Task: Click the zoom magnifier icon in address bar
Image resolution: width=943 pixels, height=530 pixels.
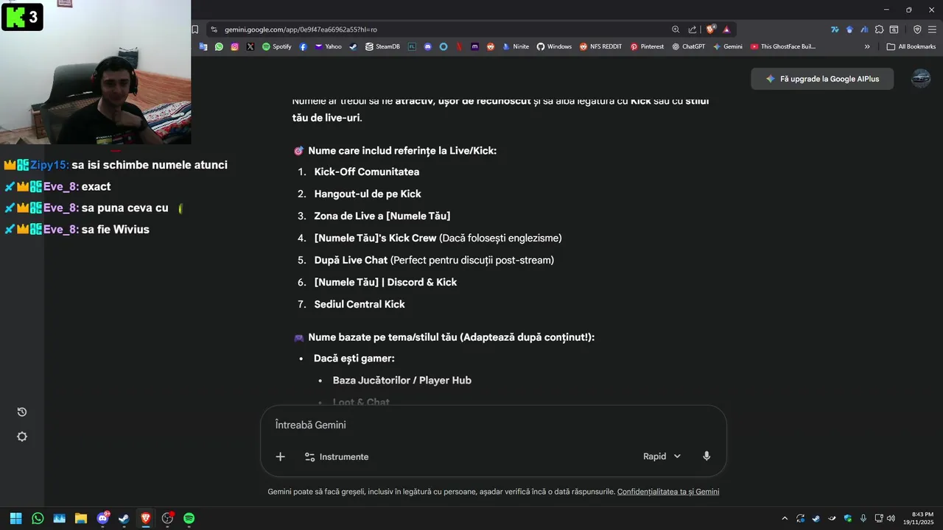Action: (676, 29)
